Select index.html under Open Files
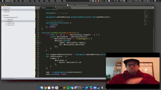This screenshot has height=90, width=161. 7,12
